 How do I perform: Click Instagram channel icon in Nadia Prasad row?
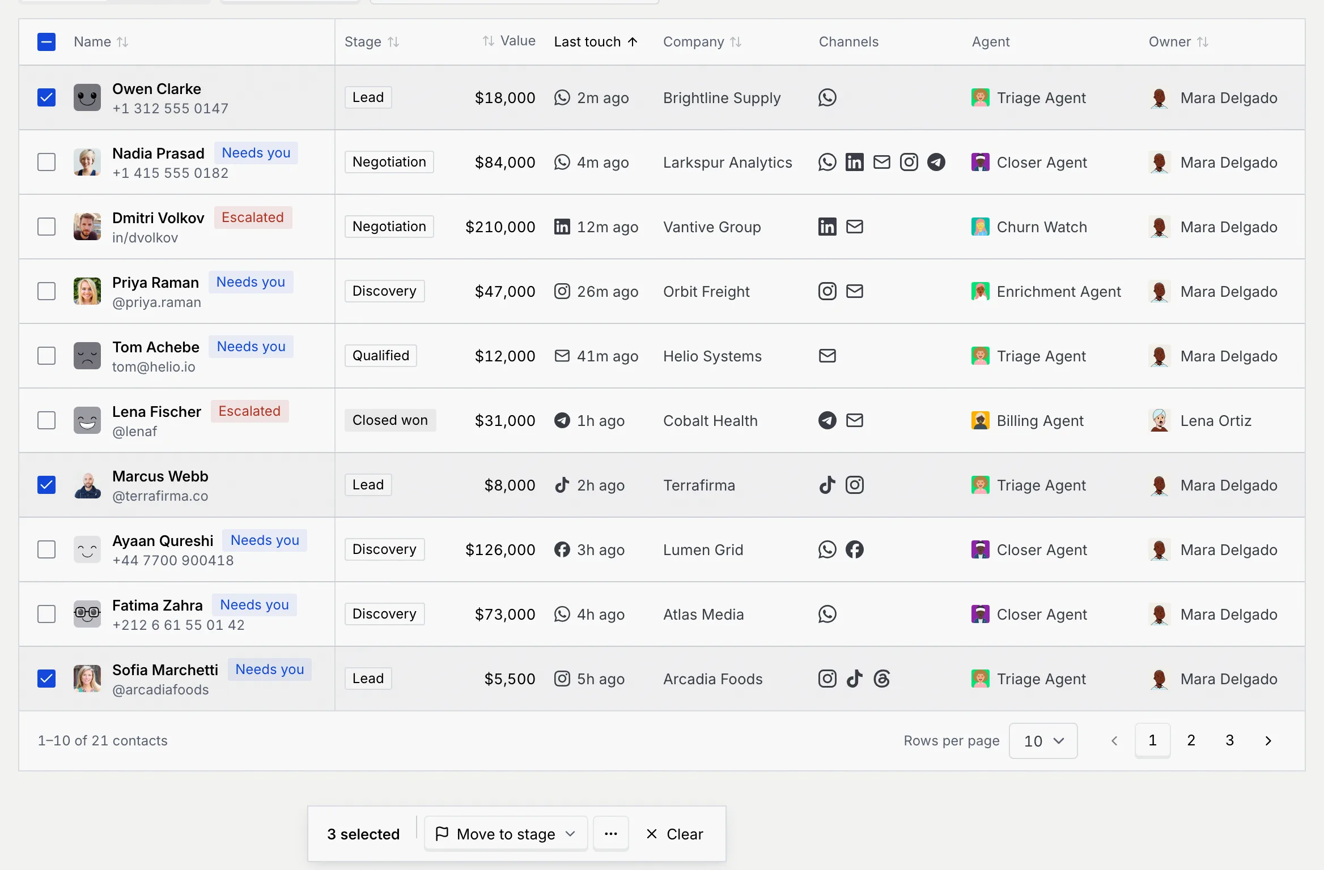(x=909, y=162)
